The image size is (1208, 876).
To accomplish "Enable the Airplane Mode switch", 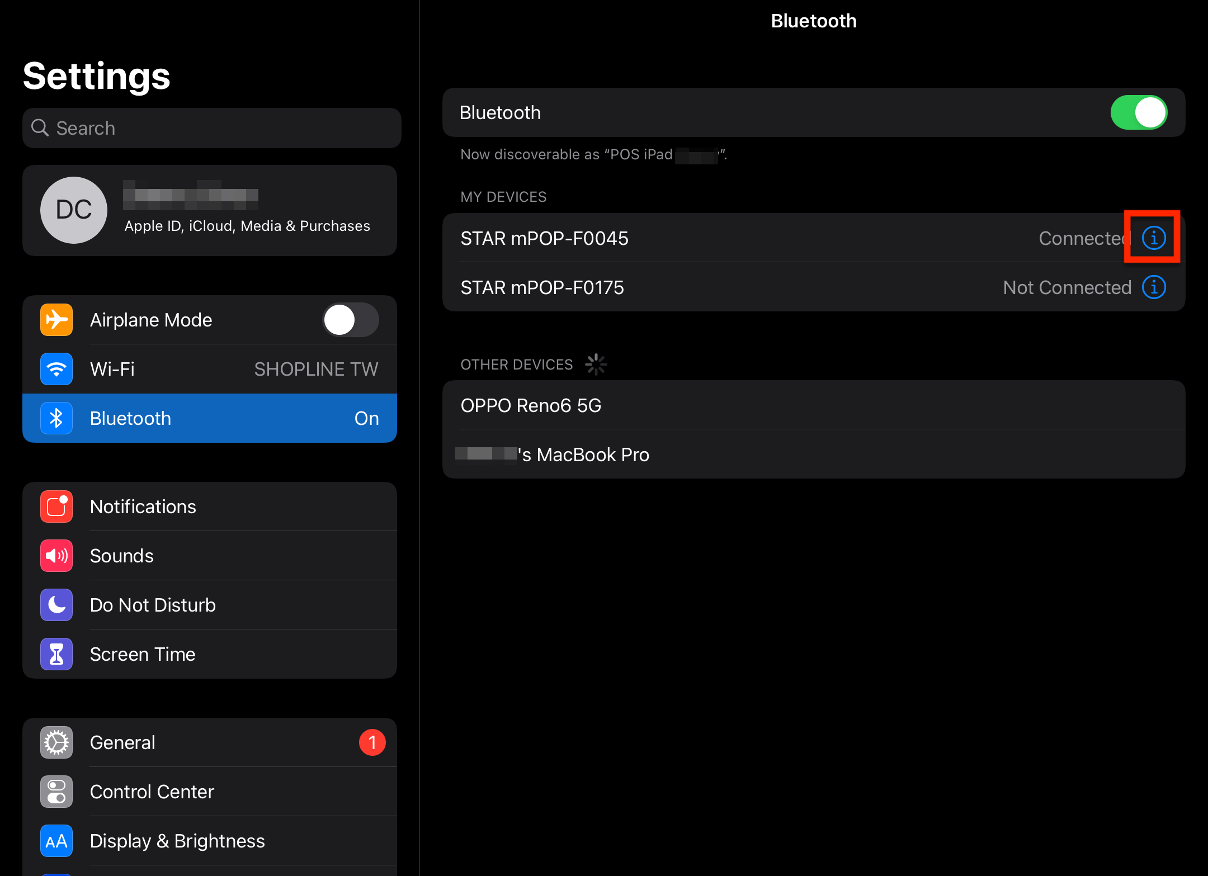I will [351, 320].
